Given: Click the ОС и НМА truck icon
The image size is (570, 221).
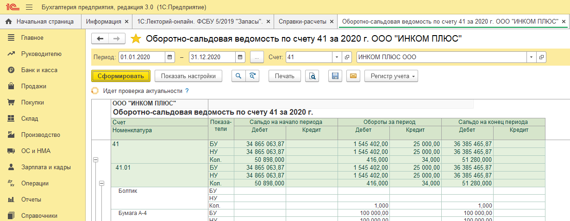Looking at the screenshot, I should click(x=12, y=151).
